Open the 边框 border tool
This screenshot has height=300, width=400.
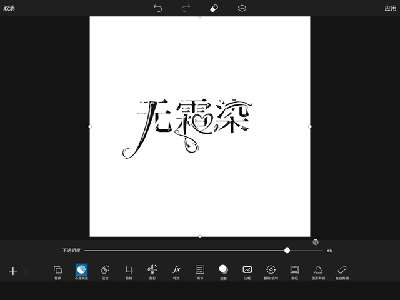click(247, 271)
